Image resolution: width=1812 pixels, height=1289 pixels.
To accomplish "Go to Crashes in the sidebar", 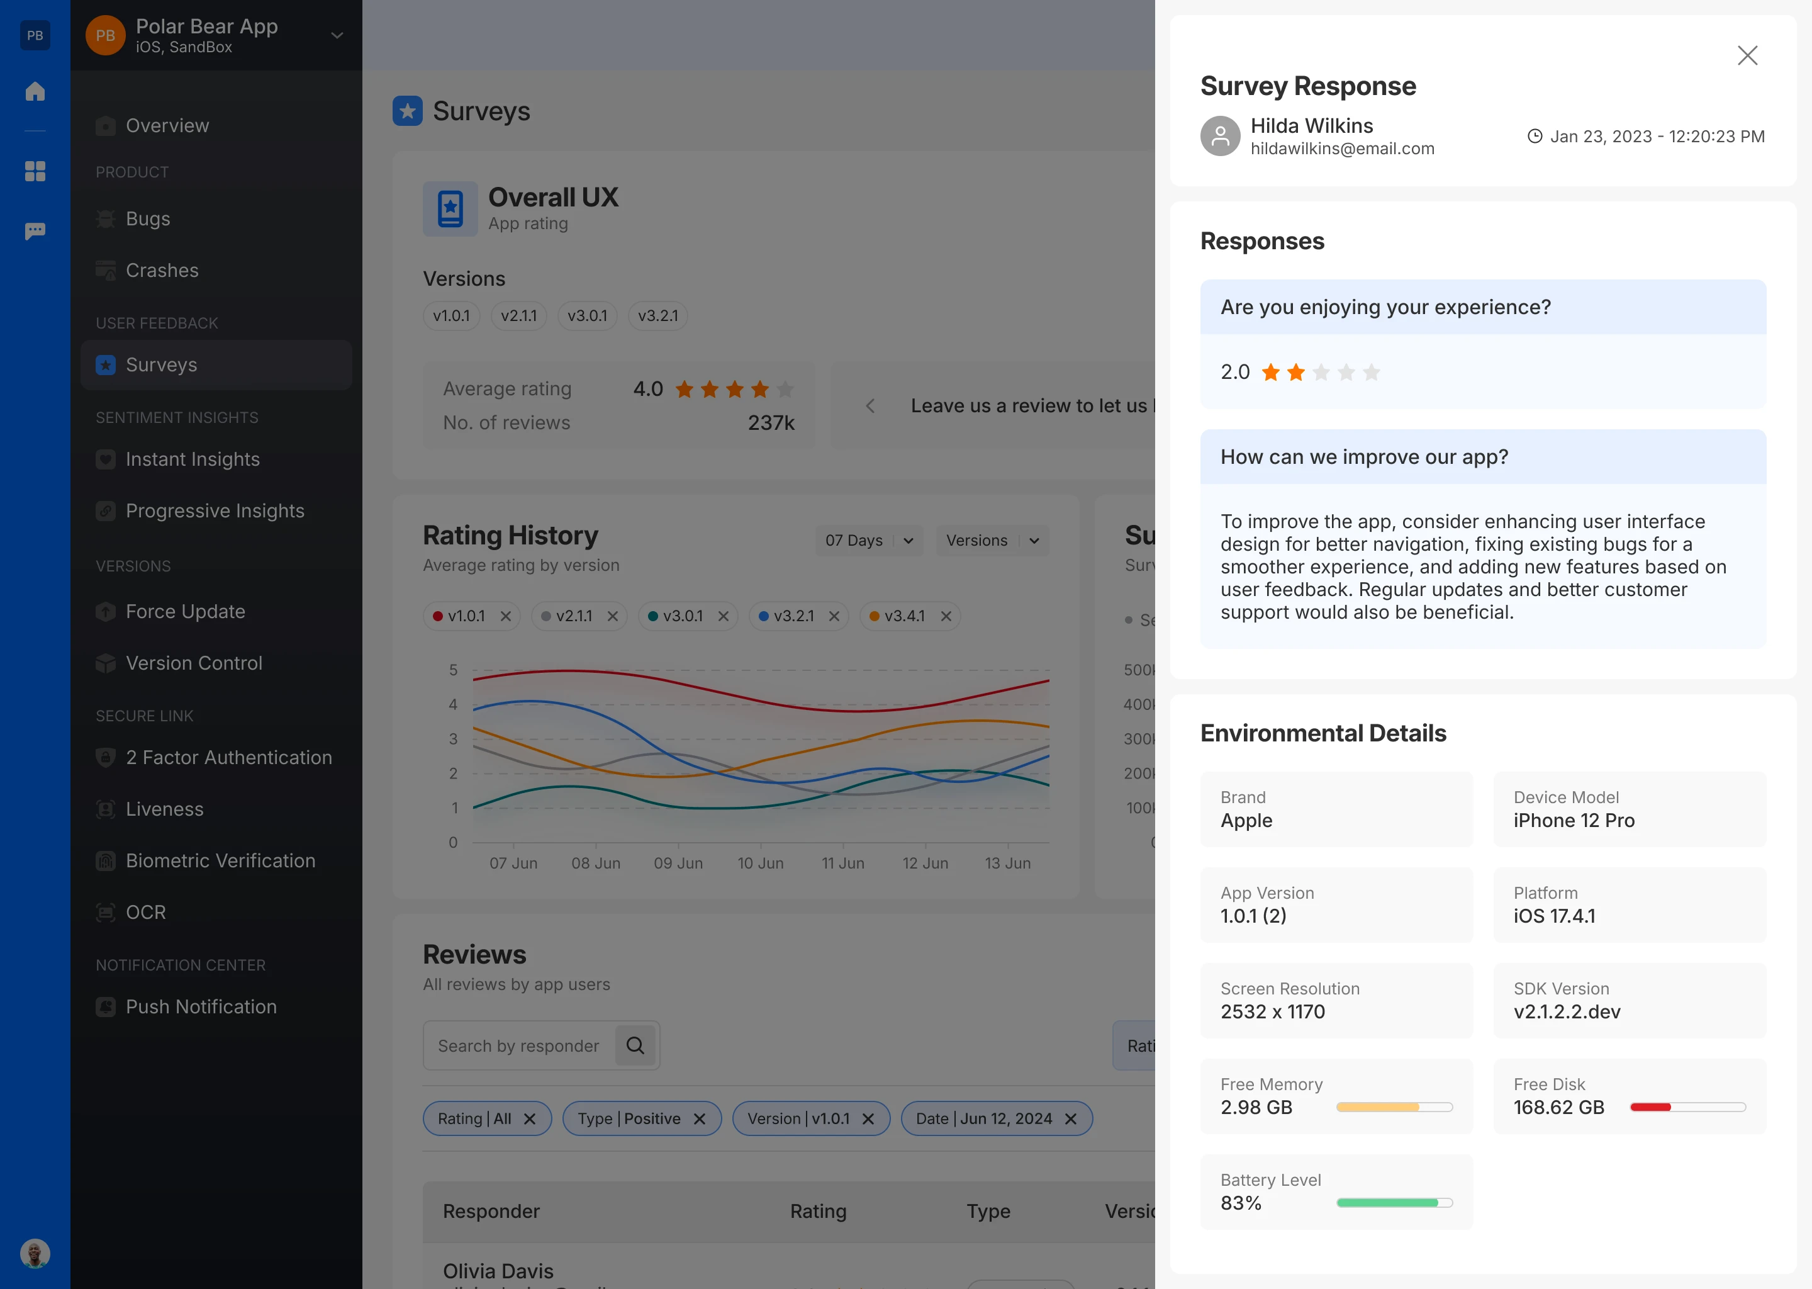I will pos(162,270).
